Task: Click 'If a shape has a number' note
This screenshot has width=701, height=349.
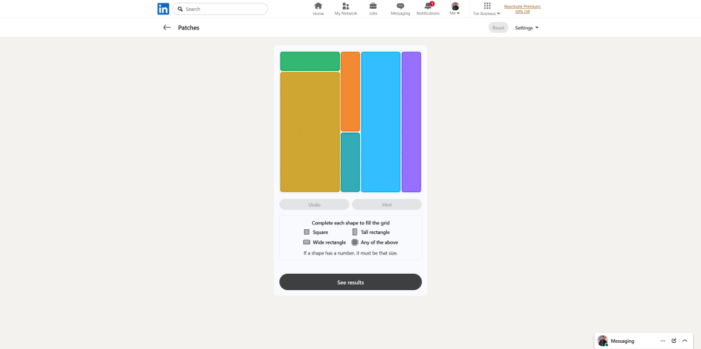Action: point(350,253)
